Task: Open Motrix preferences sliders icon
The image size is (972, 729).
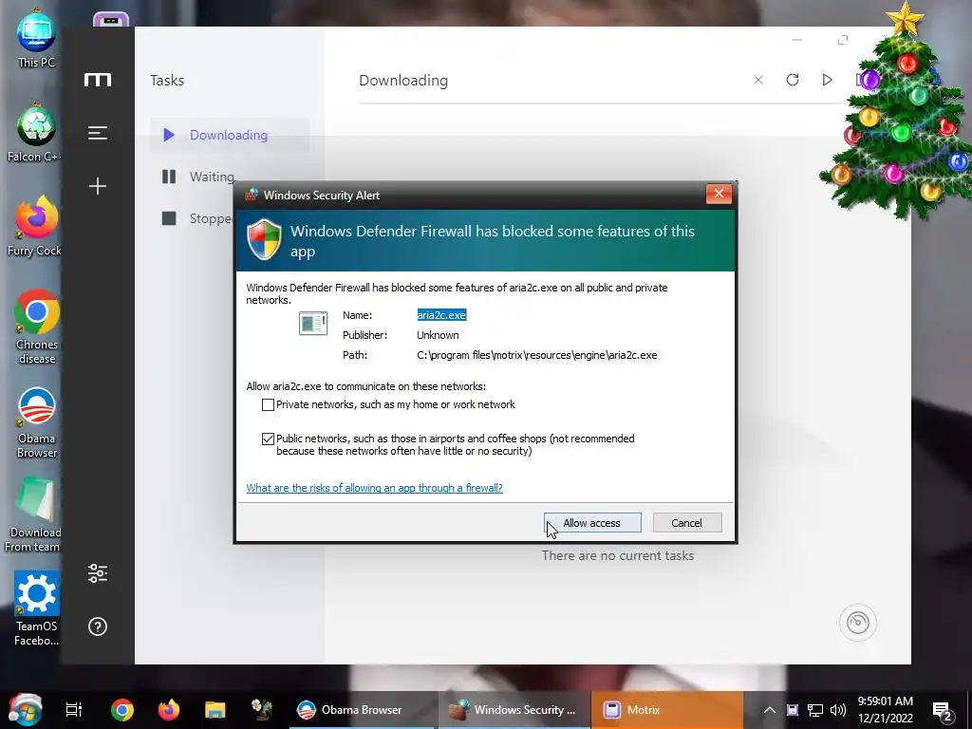Action: 98,573
